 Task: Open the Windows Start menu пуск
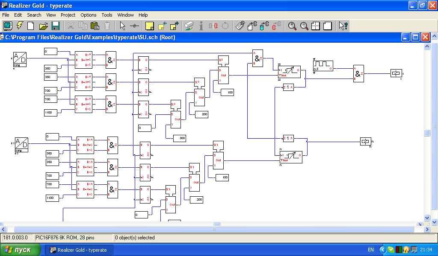[x=20, y=250]
